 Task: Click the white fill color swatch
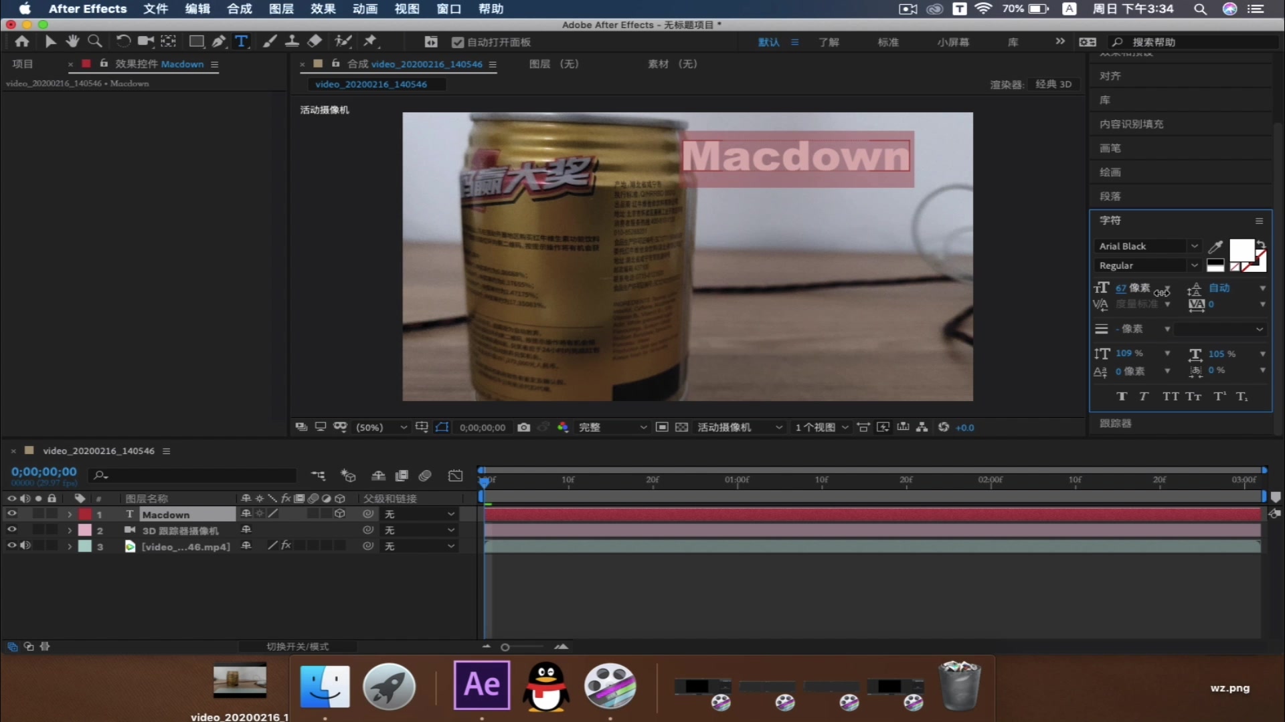[x=1241, y=251]
